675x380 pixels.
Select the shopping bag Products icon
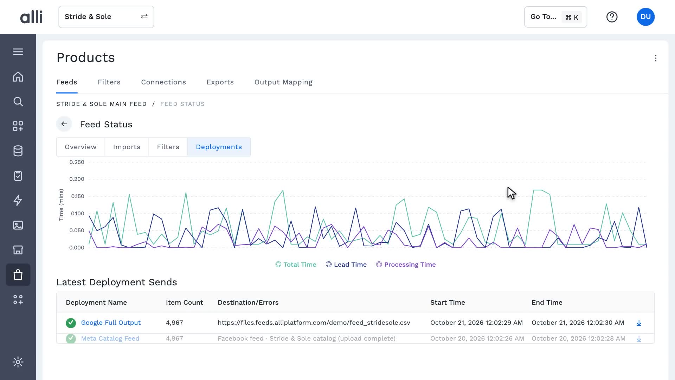click(18, 275)
